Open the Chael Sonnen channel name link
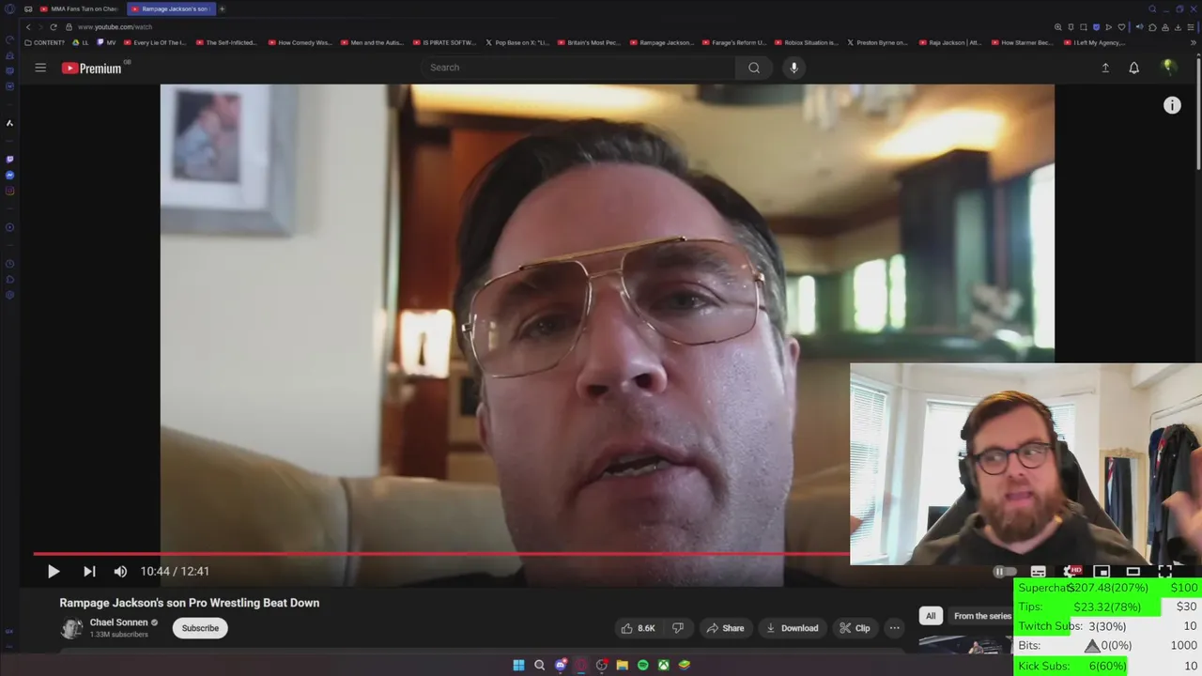 pyautogui.click(x=118, y=622)
